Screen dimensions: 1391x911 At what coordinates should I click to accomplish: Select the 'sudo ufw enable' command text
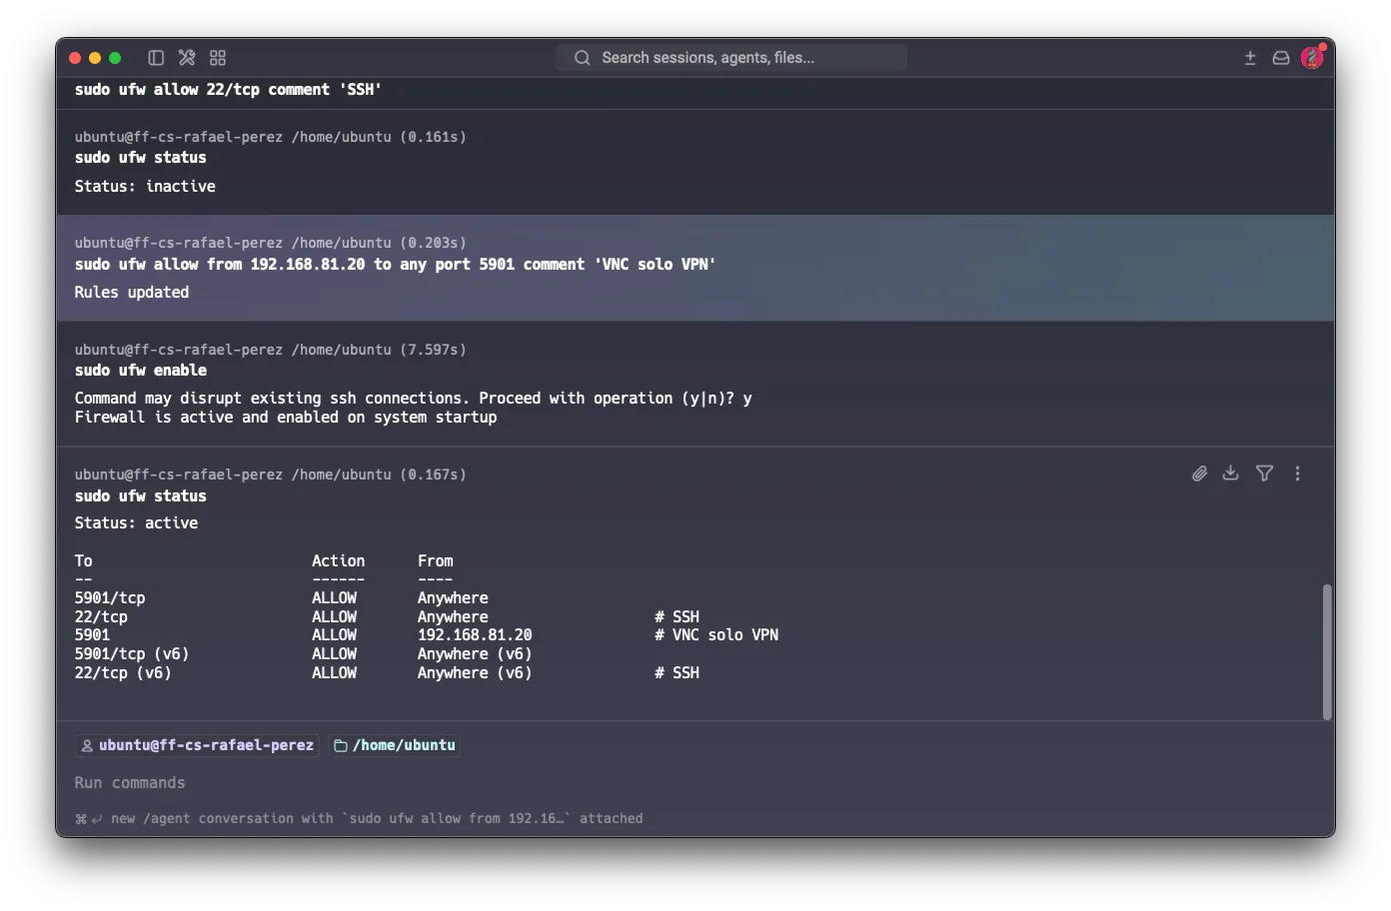pos(141,371)
